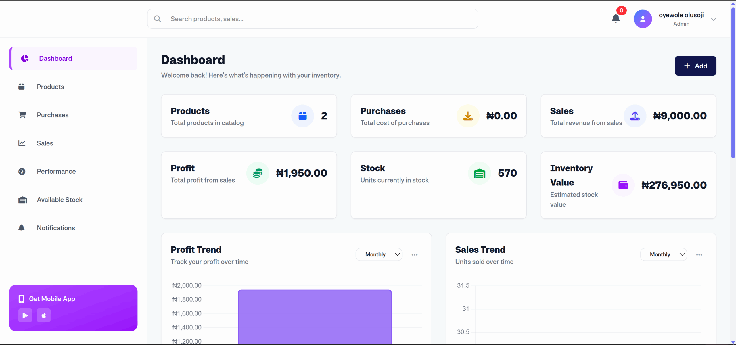Screen dimensions: 736x345
Task: Open Sales Trend Monthly dropdown
Action: [x=663, y=254]
